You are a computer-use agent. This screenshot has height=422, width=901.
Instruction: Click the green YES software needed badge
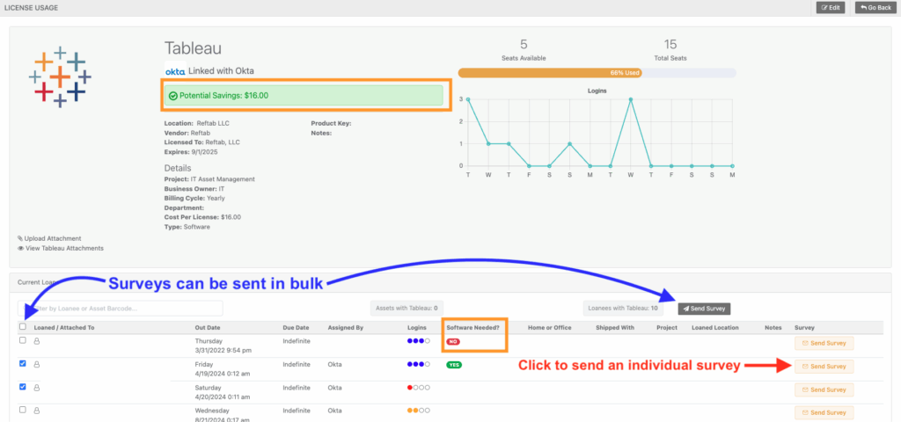(x=454, y=364)
